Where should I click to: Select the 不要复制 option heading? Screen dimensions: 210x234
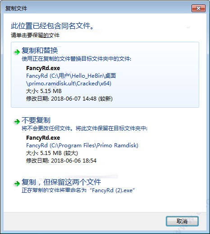click(x=36, y=120)
